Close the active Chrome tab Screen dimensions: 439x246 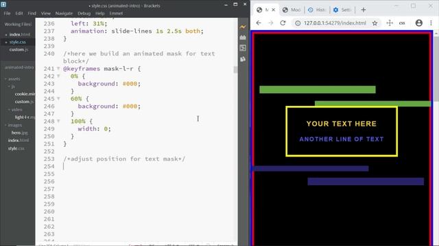click(x=274, y=10)
